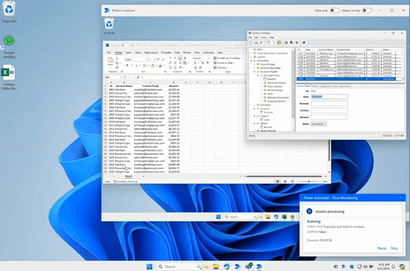This screenshot has height=271, width=410.
Task: Switch to the Budgeting tab in Invoicing
Action: coord(325,86)
